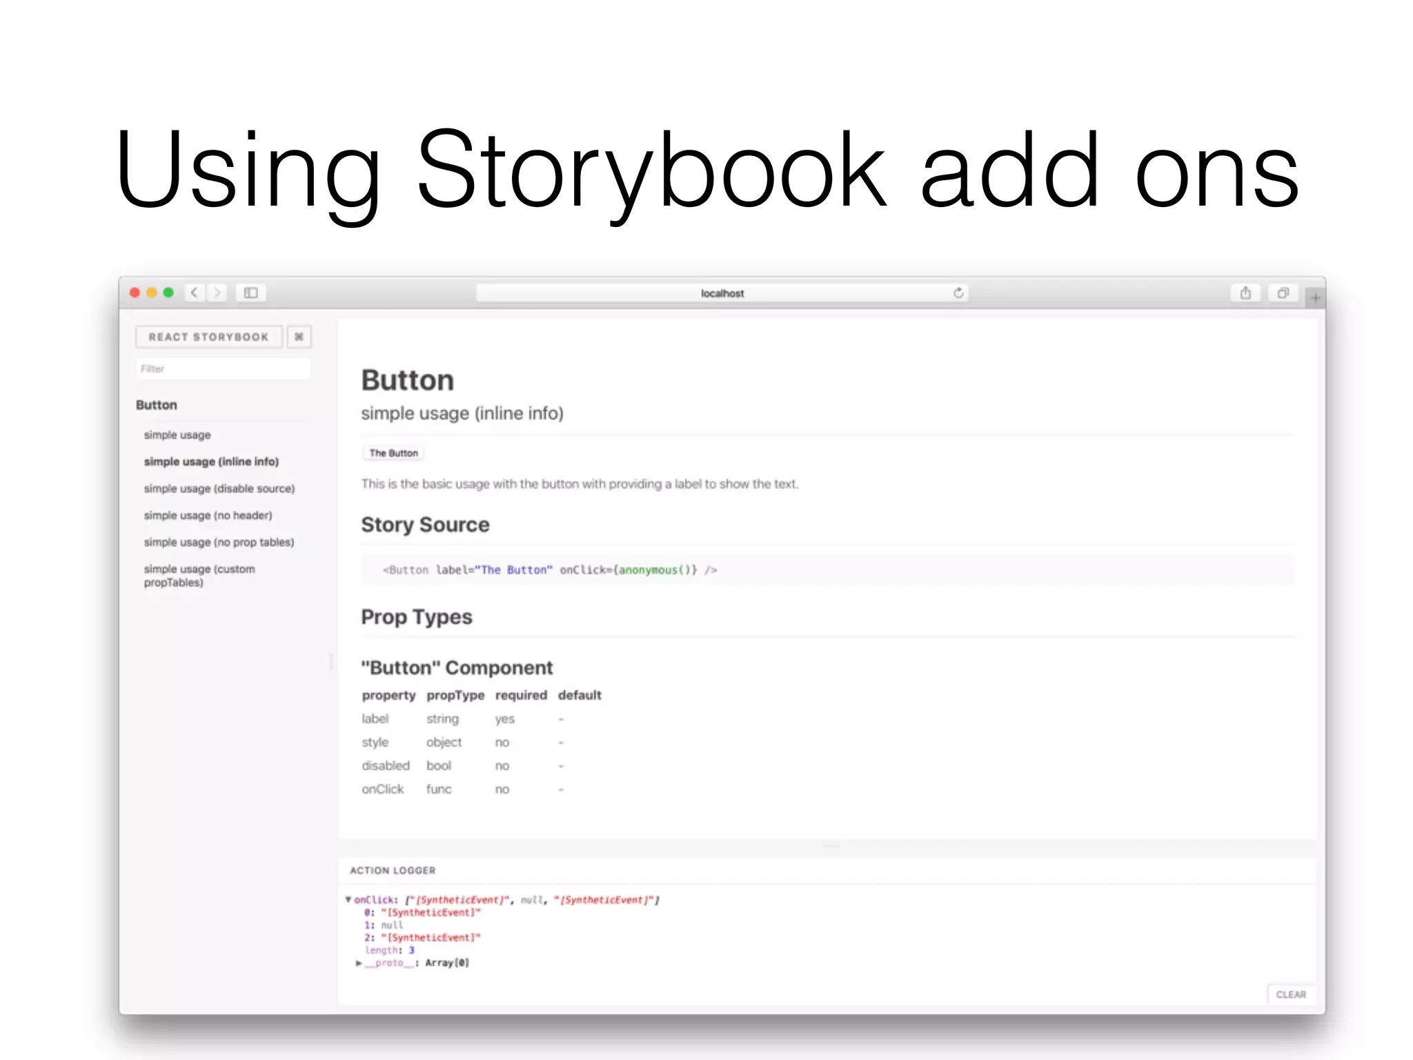Click the horizontal panel resize handle

tap(831, 846)
